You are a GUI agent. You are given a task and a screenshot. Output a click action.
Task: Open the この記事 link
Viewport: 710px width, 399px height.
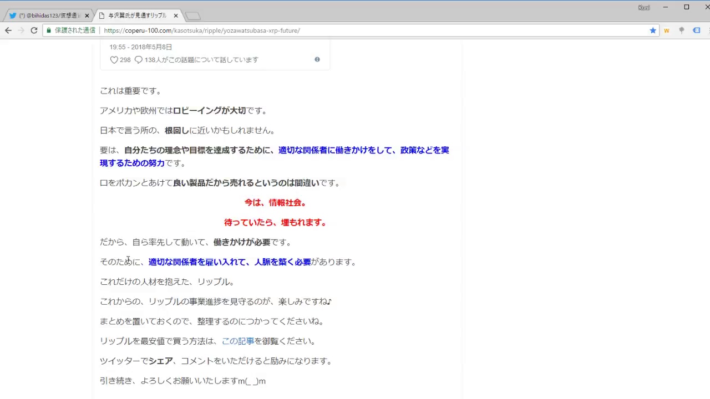[x=238, y=341]
